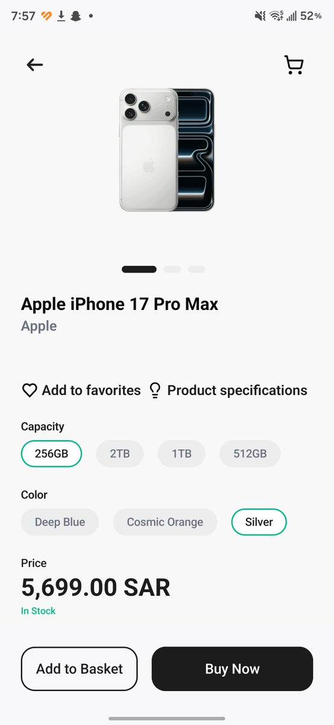
Task: Choose the 512GB capacity
Action: 250,454
